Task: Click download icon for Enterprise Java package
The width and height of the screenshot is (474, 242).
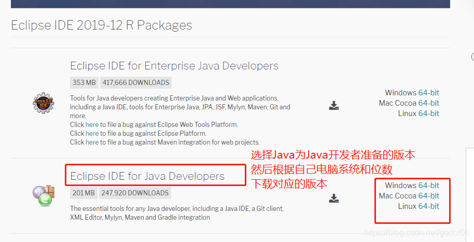Action: pyautogui.click(x=334, y=105)
